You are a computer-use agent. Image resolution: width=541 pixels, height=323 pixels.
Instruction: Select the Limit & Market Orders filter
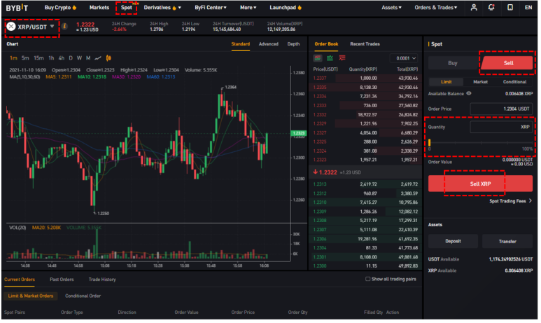tap(31, 298)
